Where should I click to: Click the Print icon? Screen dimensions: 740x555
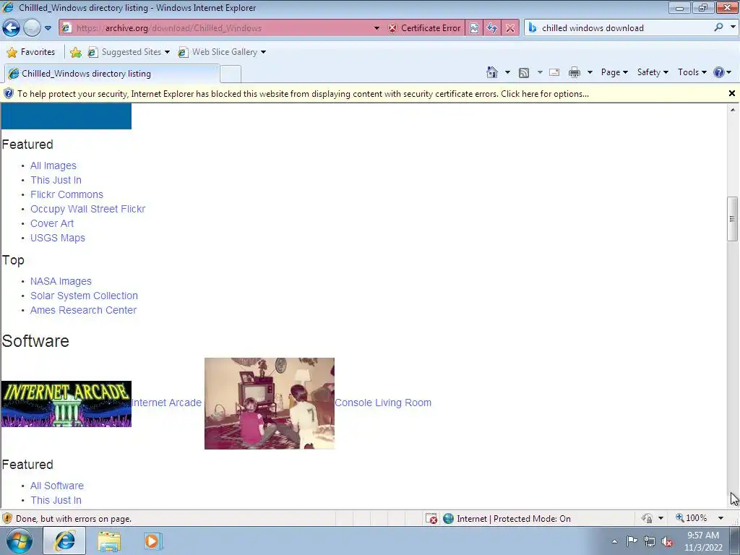(575, 72)
